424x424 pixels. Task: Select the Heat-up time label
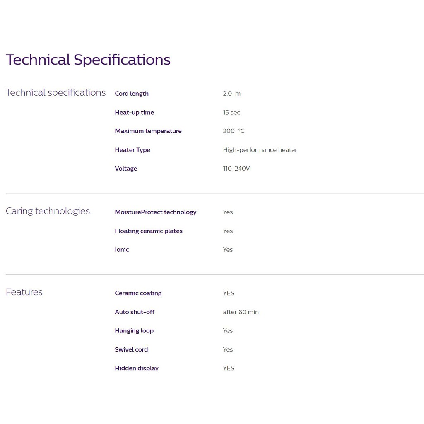pyautogui.click(x=134, y=113)
